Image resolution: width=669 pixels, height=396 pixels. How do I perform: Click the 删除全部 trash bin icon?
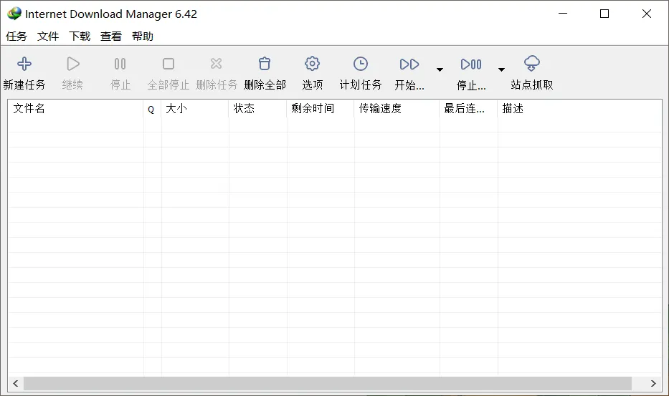coord(265,64)
